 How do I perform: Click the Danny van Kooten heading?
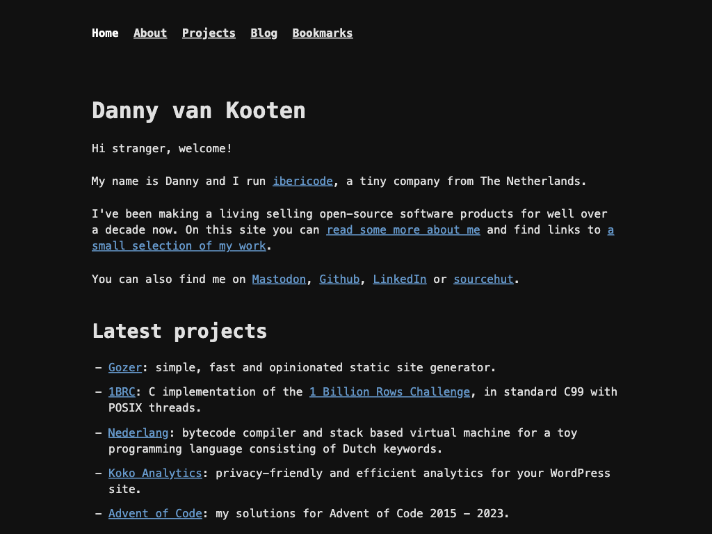199,111
